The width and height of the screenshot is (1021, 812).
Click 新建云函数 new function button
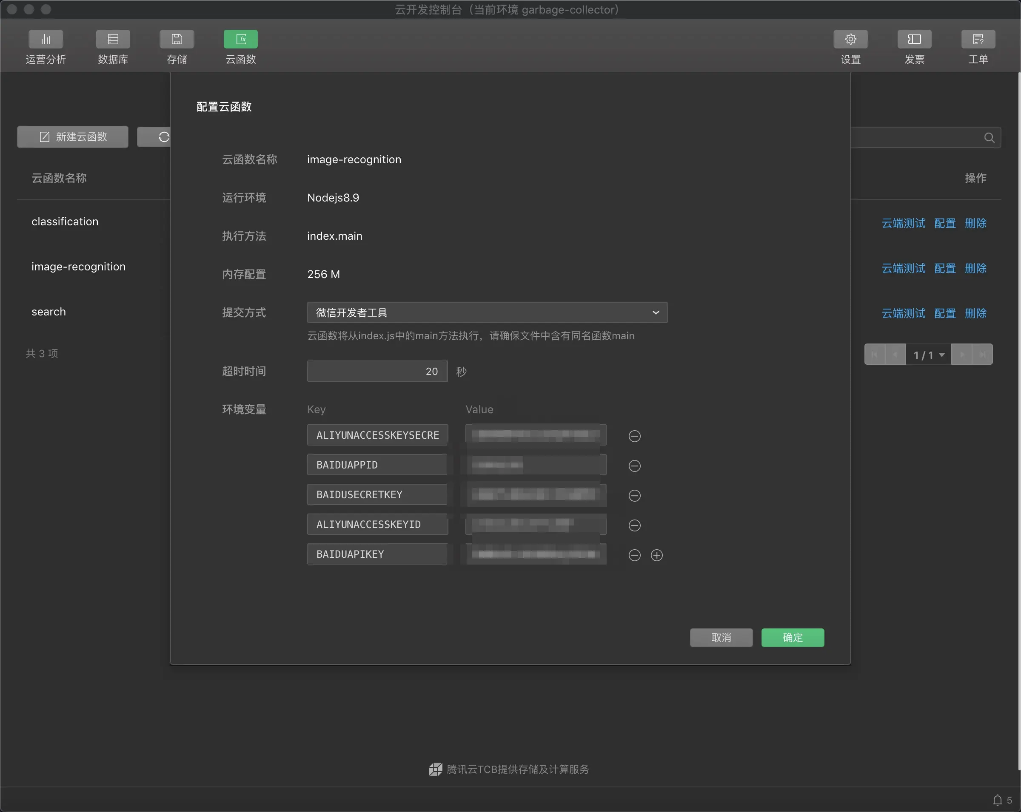coord(73,137)
